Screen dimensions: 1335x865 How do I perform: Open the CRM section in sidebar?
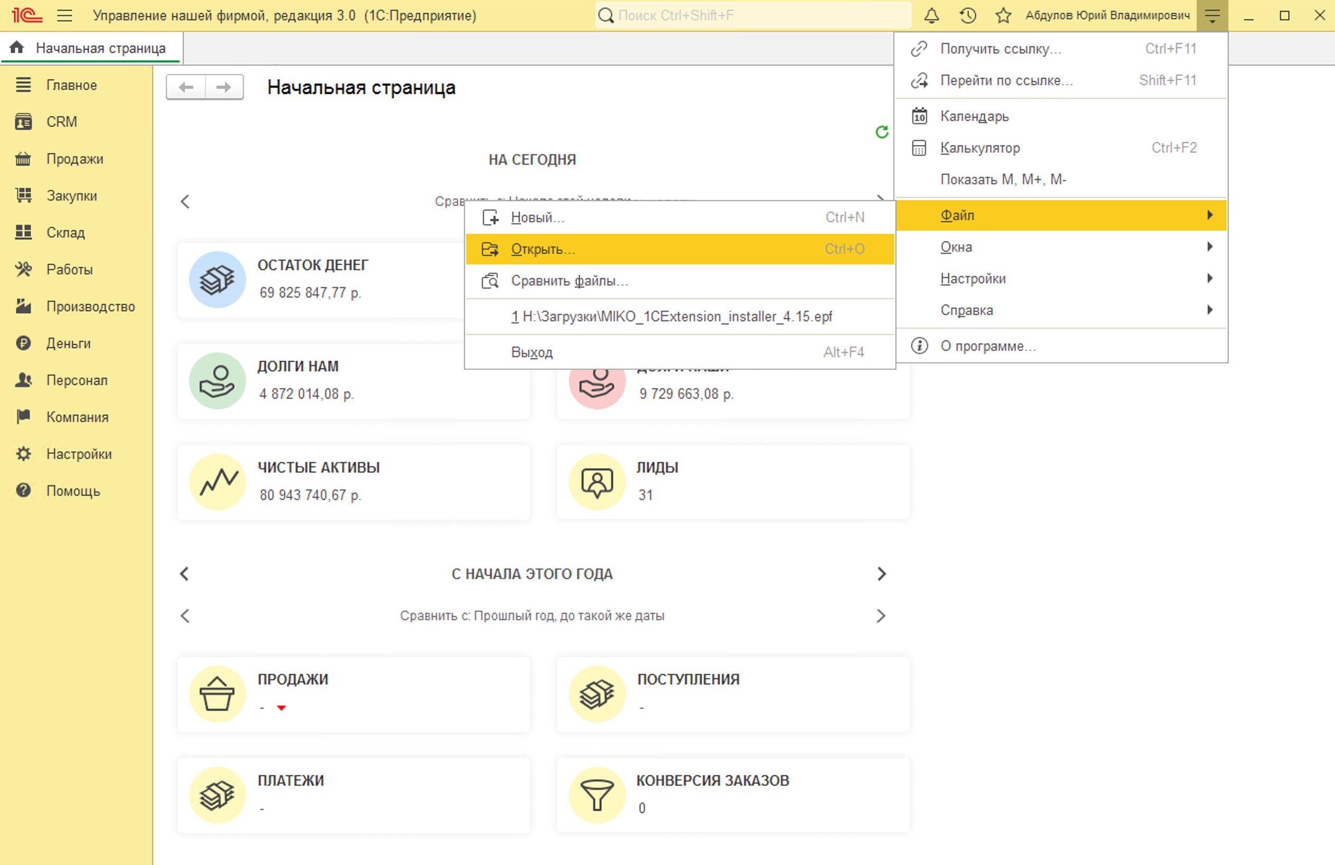[x=61, y=122]
